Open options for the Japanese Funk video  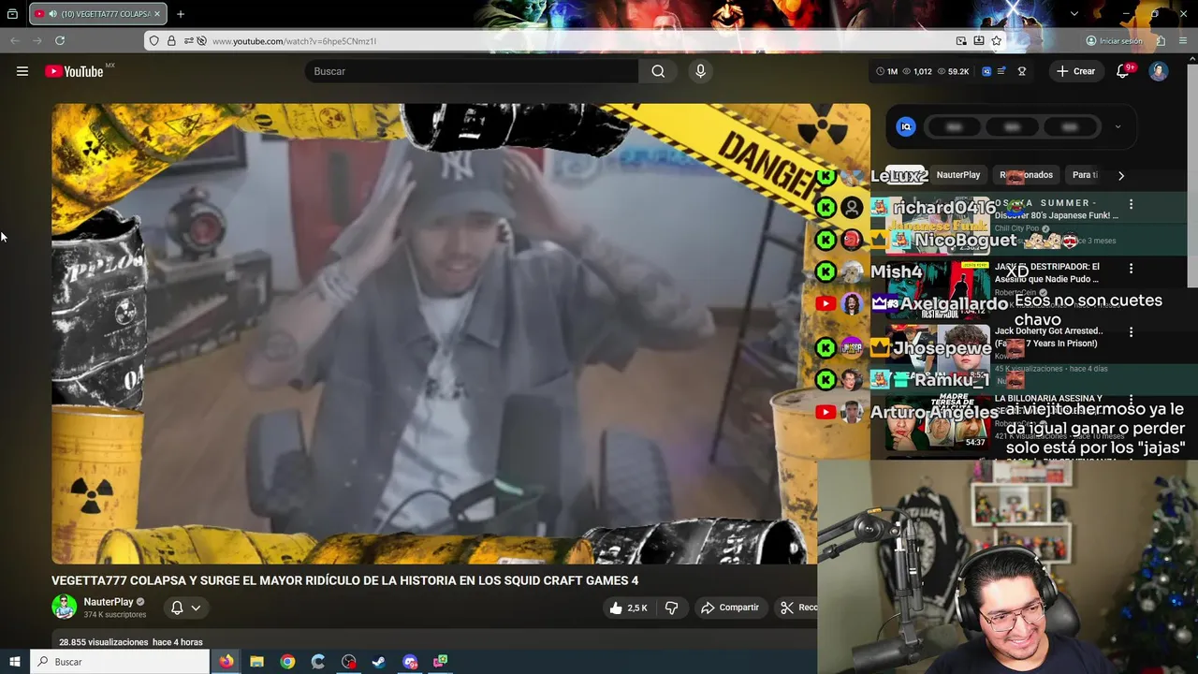pyautogui.click(x=1131, y=204)
